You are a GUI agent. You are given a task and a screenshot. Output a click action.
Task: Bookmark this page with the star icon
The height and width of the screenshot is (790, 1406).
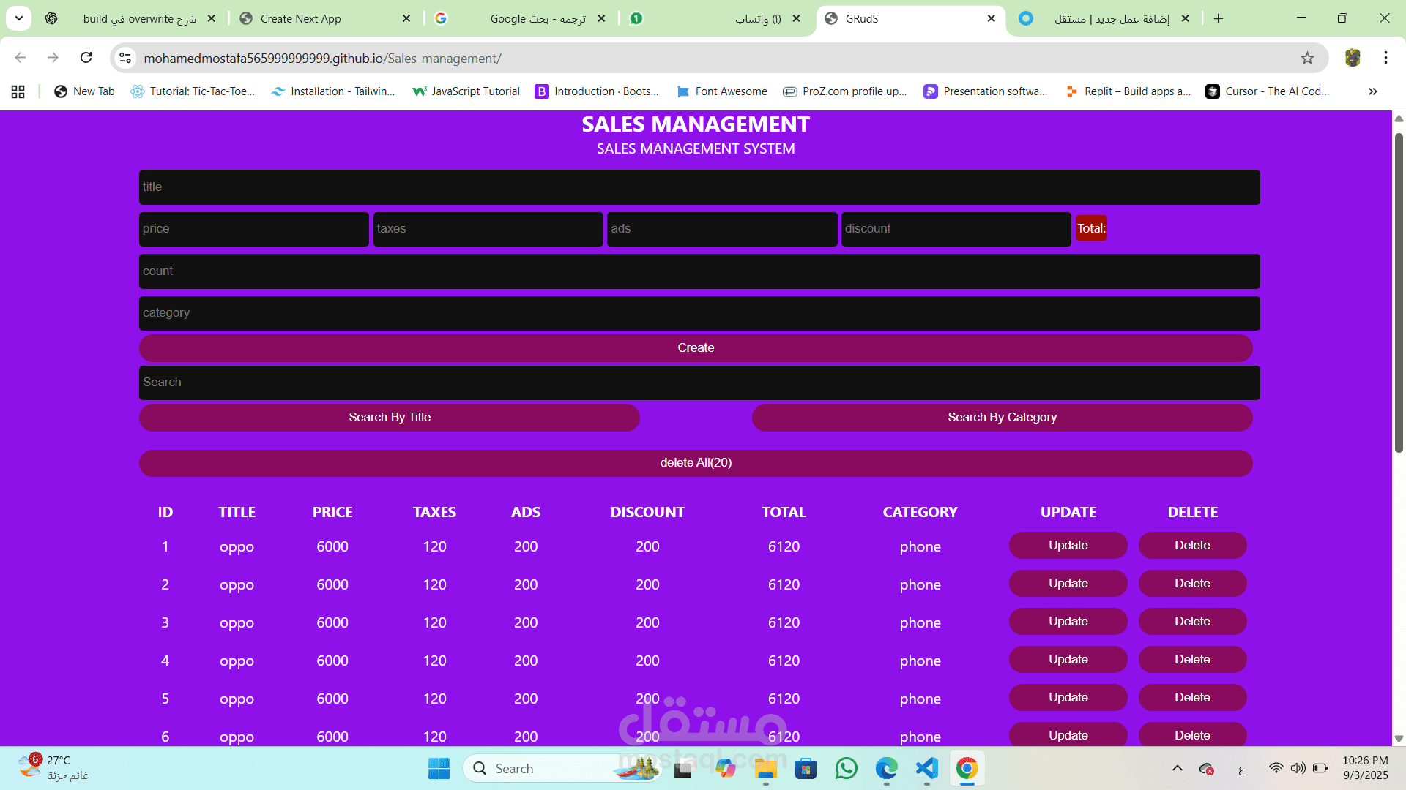[1307, 58]
